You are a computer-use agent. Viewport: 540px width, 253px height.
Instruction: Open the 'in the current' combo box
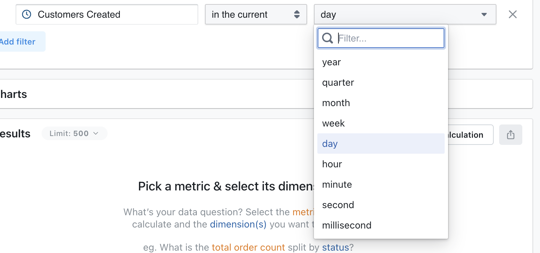click(256, 14)
